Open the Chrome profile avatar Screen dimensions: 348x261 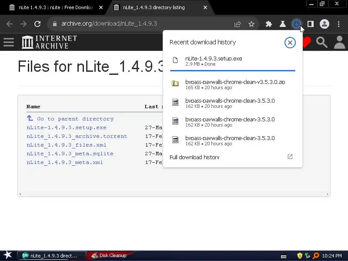point(324,24)
